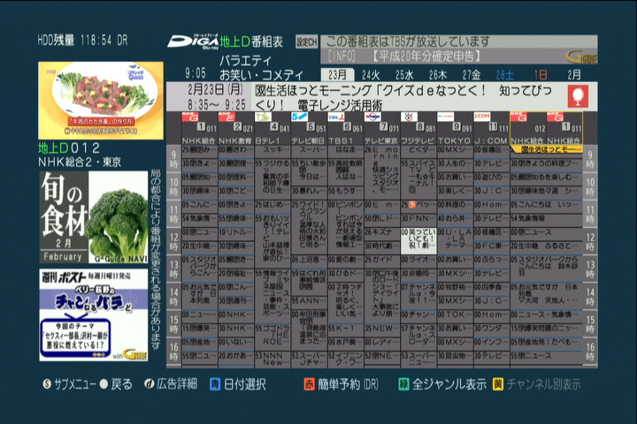The width and height of the screenshot is (637, 424).
Task: Switch to the 26木 date tab
Action: (438, 75)
